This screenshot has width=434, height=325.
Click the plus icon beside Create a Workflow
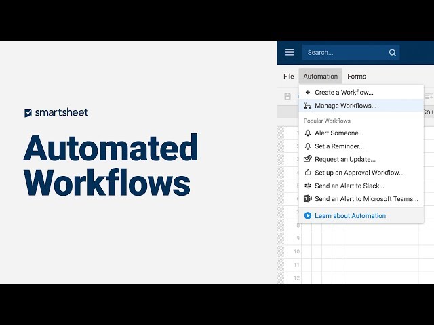click(307, 92)
